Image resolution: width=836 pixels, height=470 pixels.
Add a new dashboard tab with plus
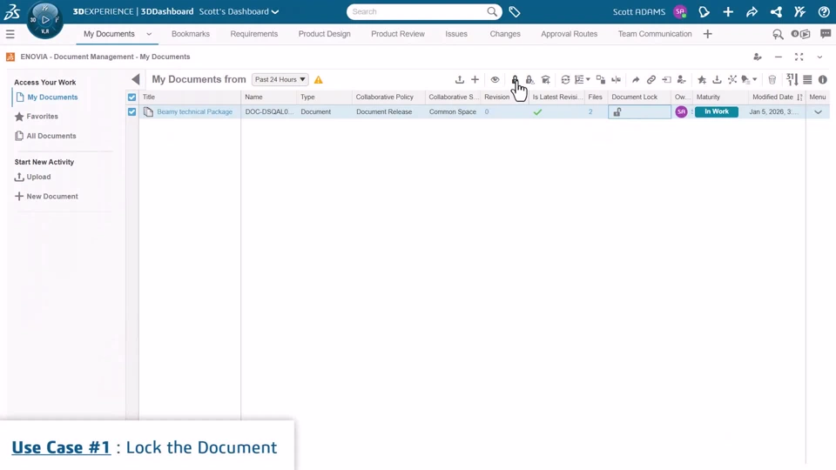(x=707, y=34)
